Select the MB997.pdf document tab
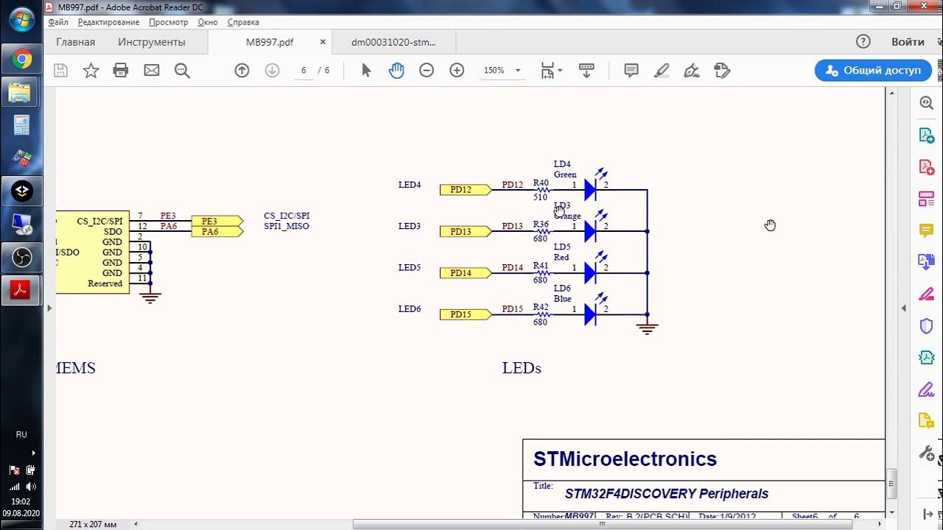 (270, 42)
